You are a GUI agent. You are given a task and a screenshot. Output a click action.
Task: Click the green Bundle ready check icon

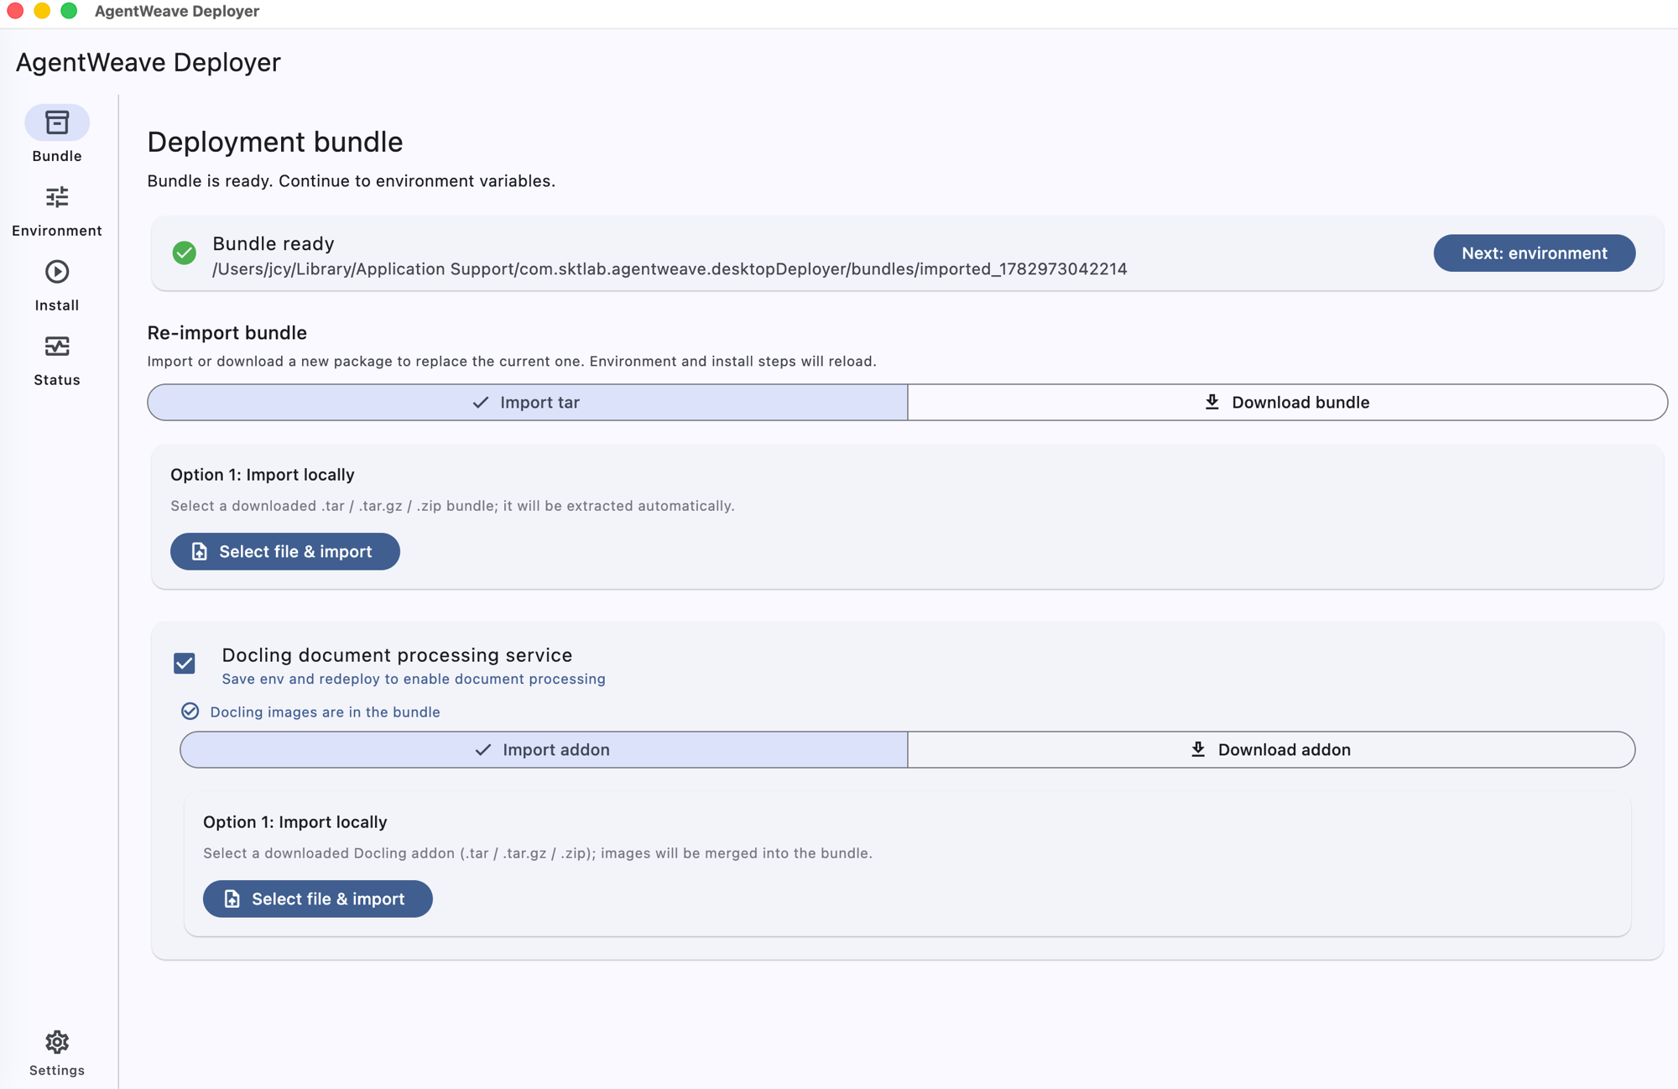(185, 253)
